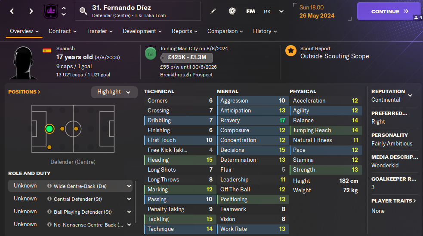Open the Highlight dropdown

(114, 92)
